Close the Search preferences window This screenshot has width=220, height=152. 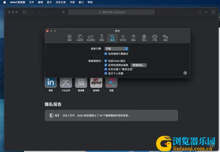(x=47, y=31)
